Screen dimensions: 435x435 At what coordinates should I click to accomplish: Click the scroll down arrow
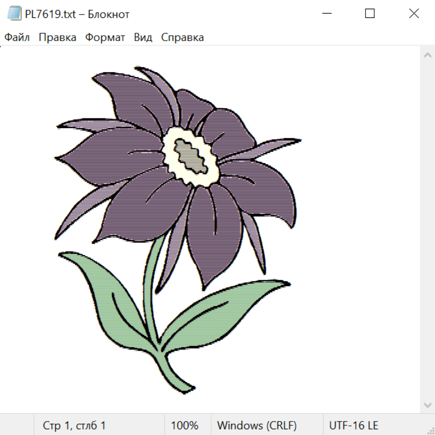coord(427,405)
